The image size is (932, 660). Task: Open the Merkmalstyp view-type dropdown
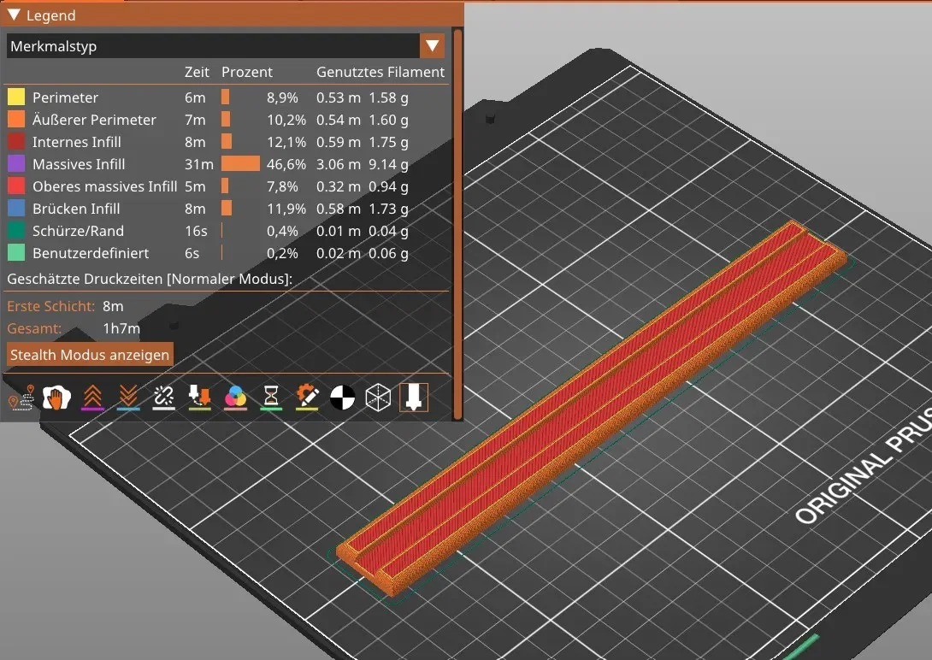[225, 46]
